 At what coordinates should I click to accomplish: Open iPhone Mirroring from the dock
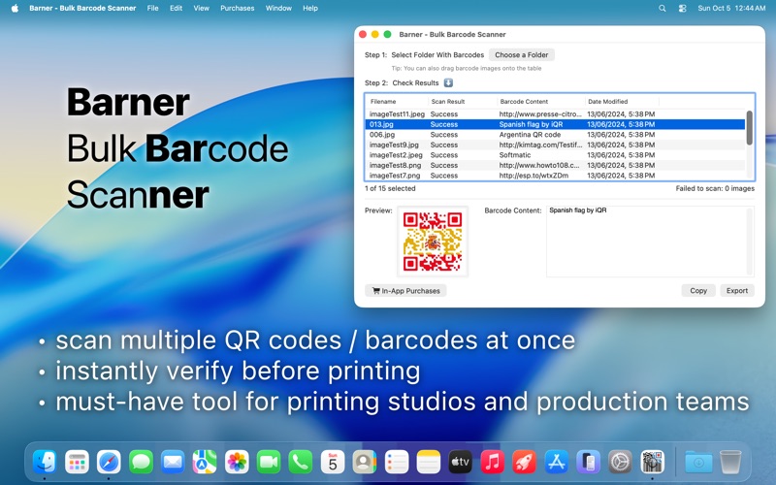[589, 463]
